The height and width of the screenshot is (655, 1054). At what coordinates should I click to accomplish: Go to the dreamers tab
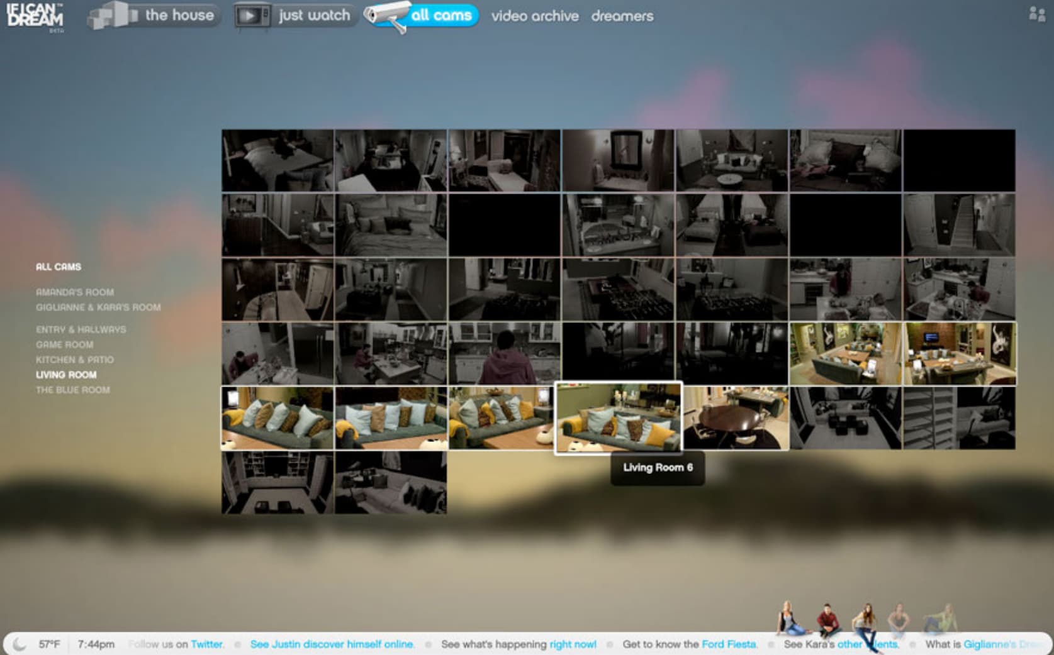click(622, 16)
